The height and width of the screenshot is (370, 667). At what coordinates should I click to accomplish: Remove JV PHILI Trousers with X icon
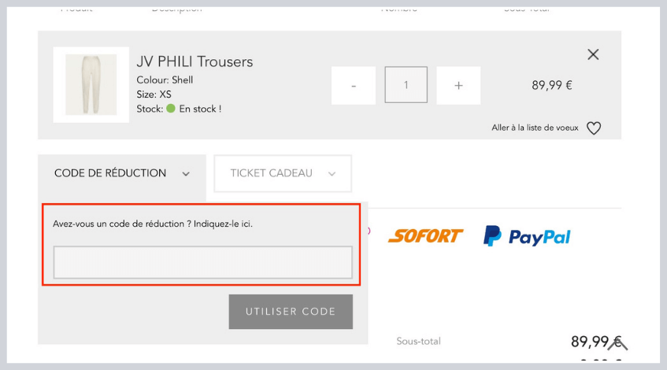[x=593, y=54]
